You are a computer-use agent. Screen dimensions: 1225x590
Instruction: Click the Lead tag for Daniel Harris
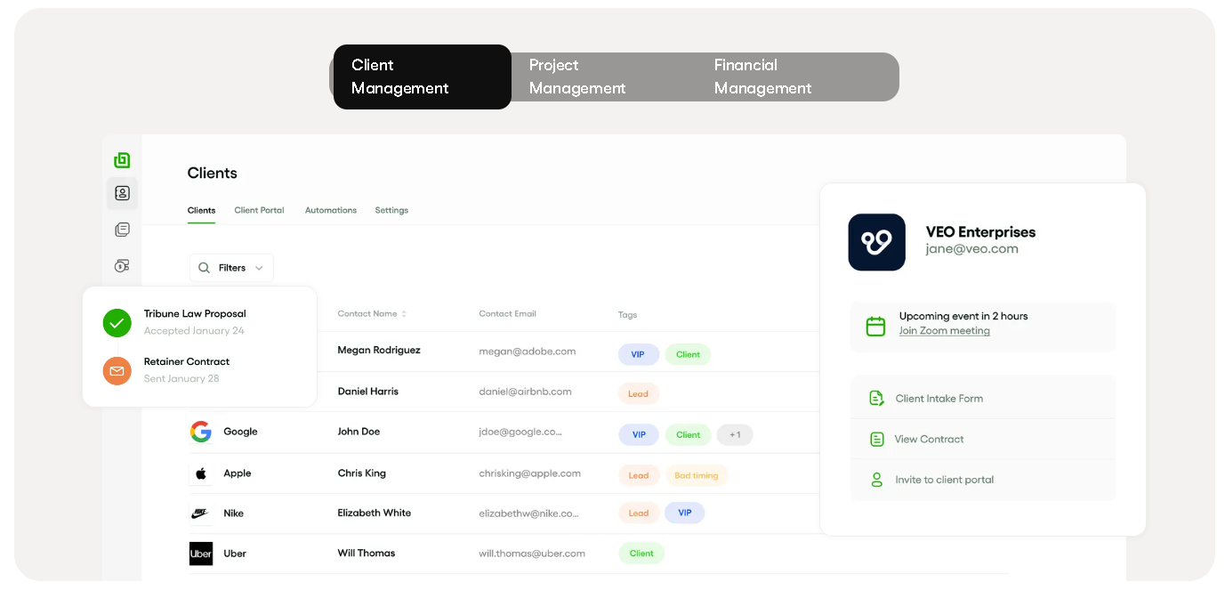639,393
